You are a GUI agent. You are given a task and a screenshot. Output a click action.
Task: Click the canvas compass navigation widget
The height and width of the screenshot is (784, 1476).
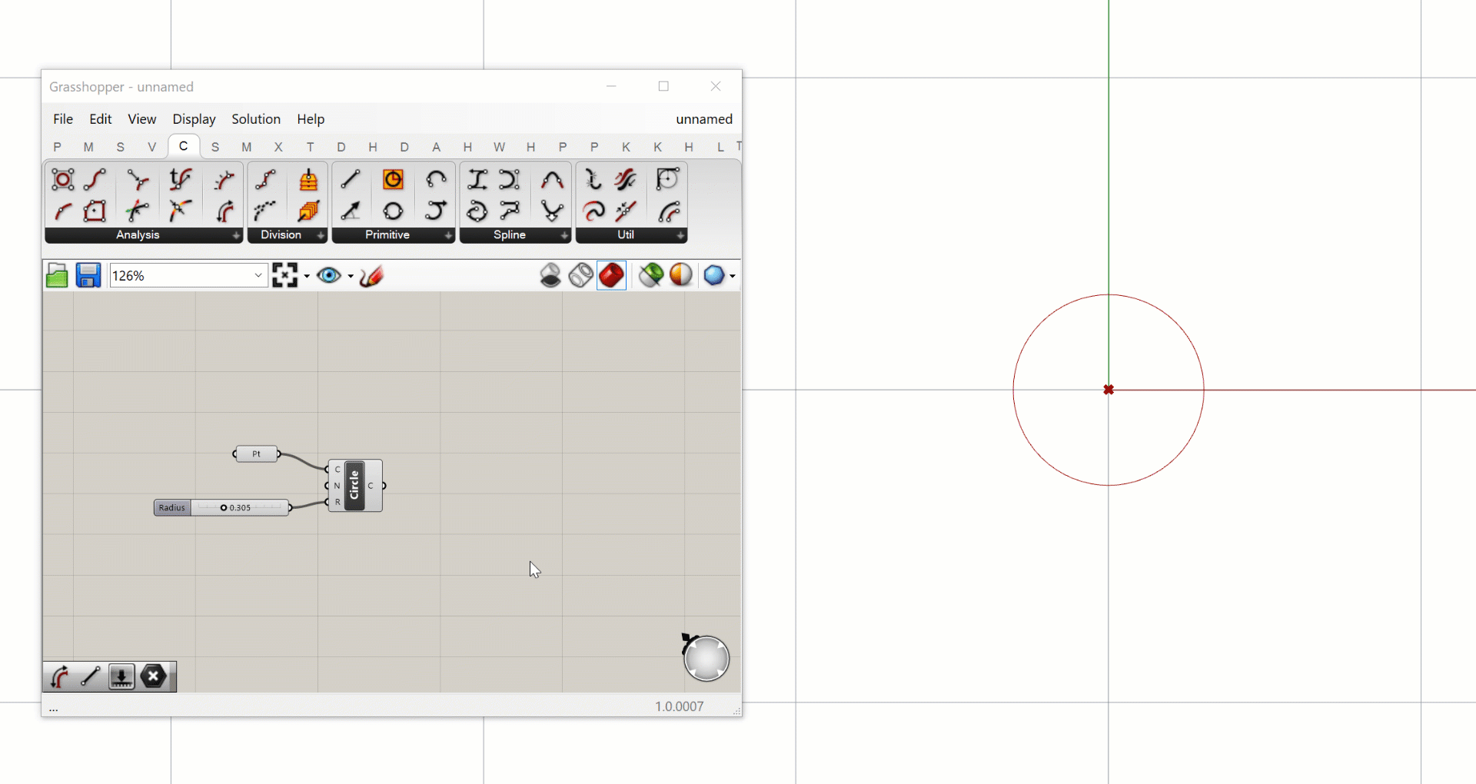click(x=706, y=659)
